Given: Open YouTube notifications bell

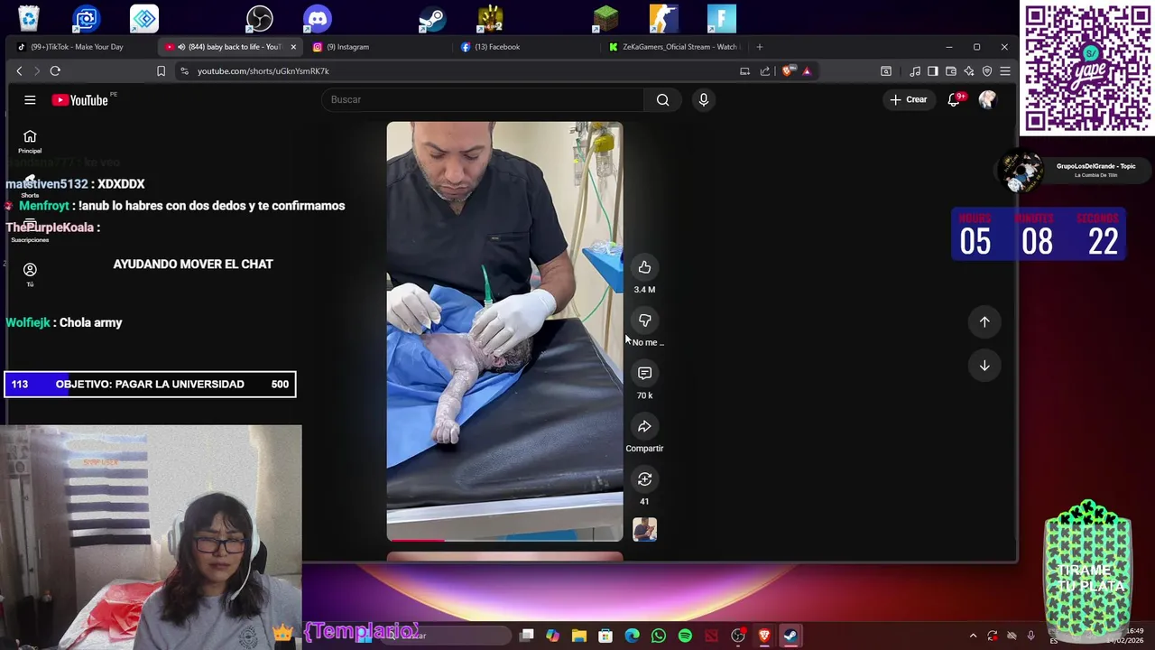Looking at the screenshot, I should pyautogui.click(x=954, y=99).
